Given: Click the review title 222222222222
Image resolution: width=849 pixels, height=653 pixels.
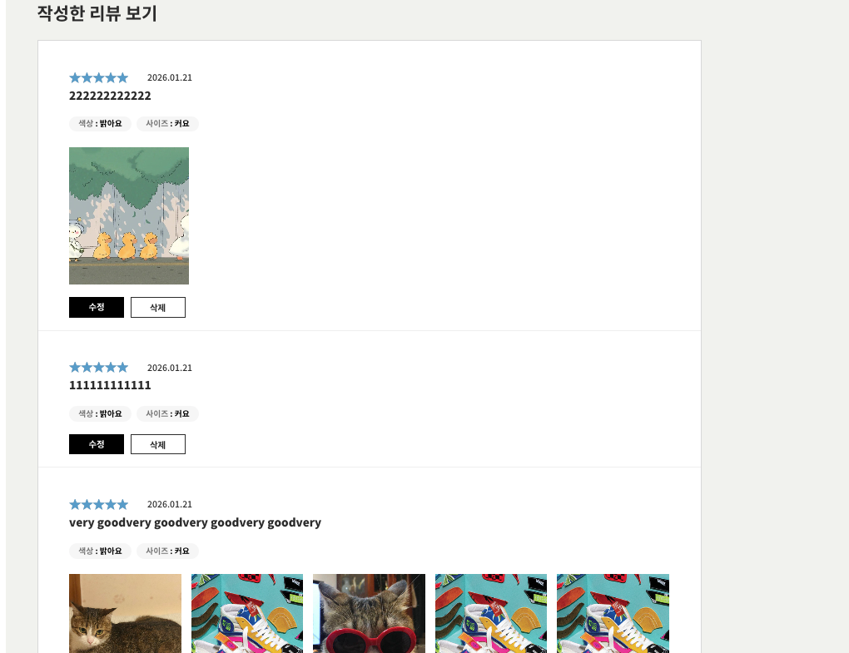Looking at the screenshot, I should tap(110, 96).
